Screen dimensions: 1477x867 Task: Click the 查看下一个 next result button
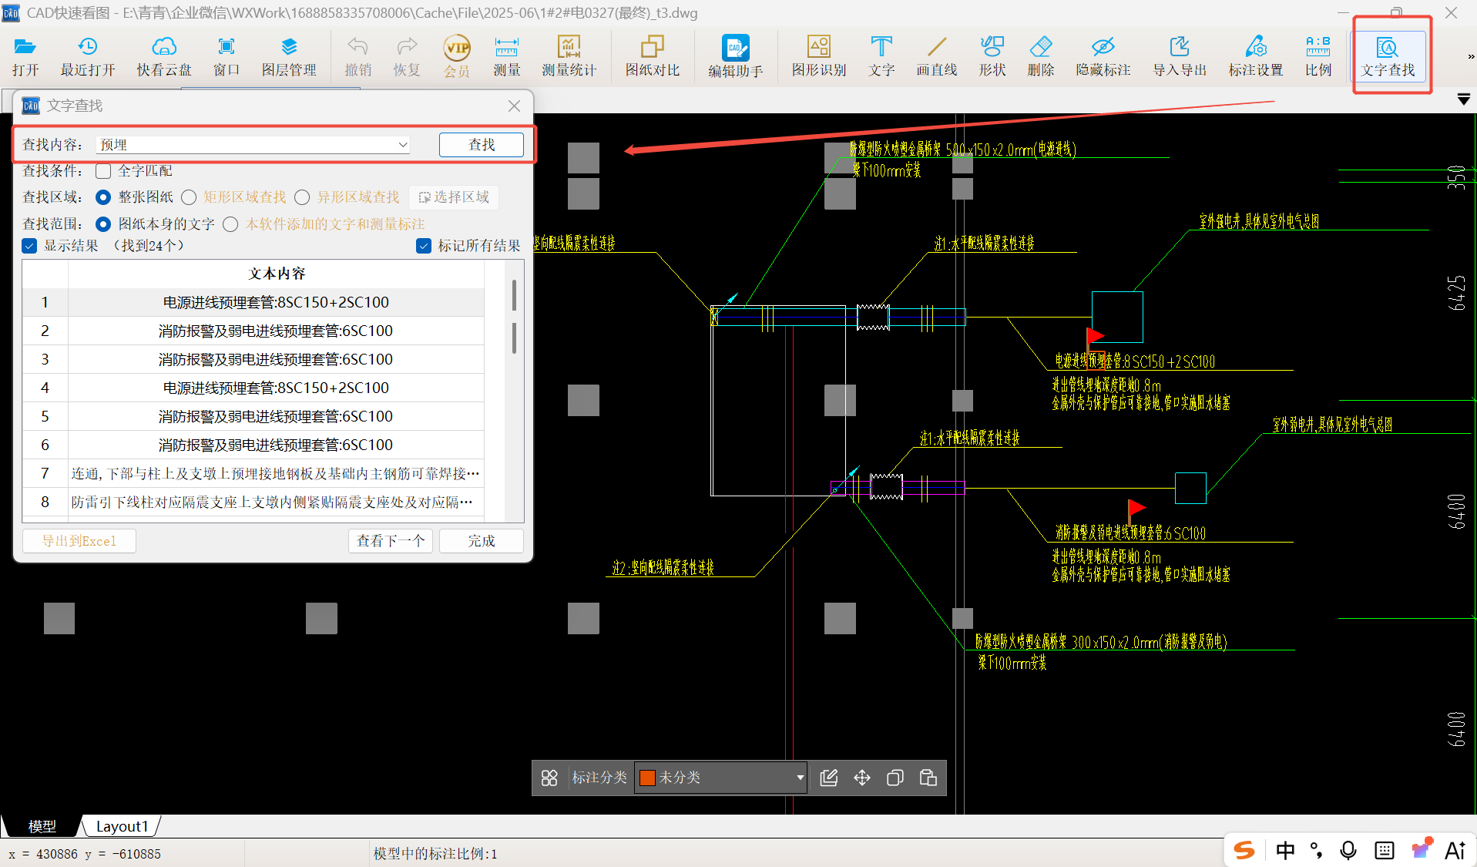[x=391, y=541]
